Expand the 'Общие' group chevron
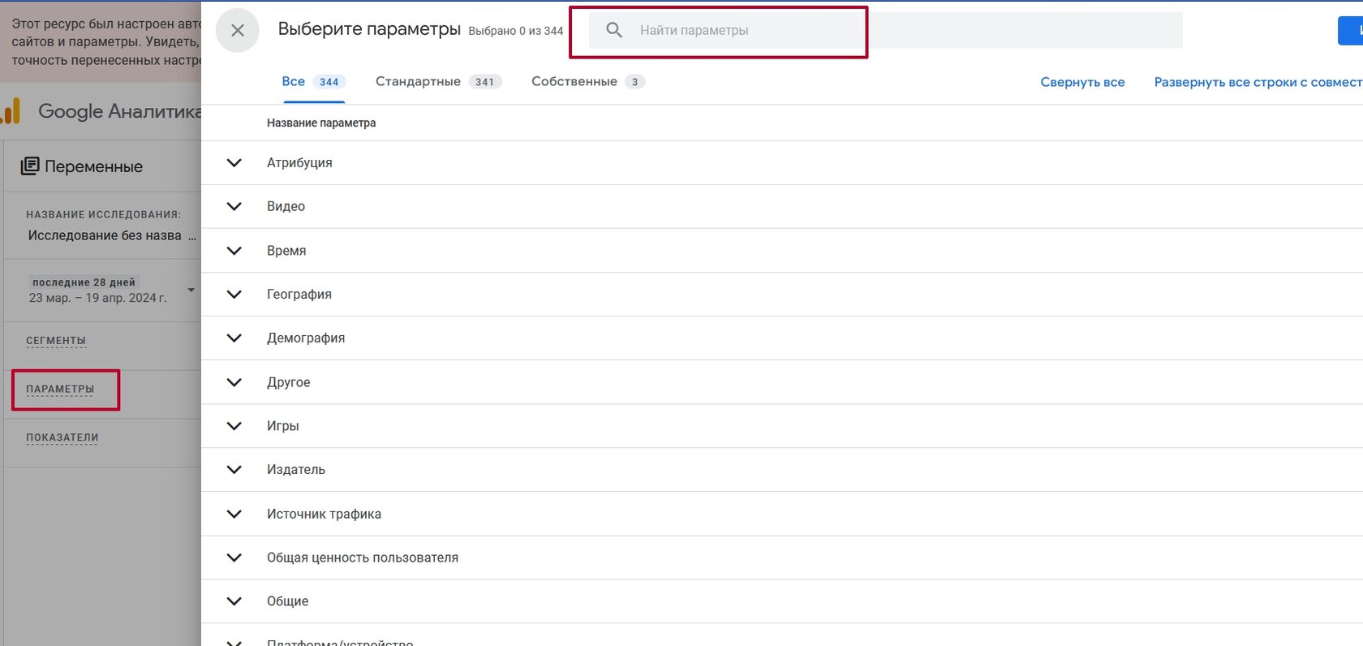1363x646 pixels. click(234, 601)
